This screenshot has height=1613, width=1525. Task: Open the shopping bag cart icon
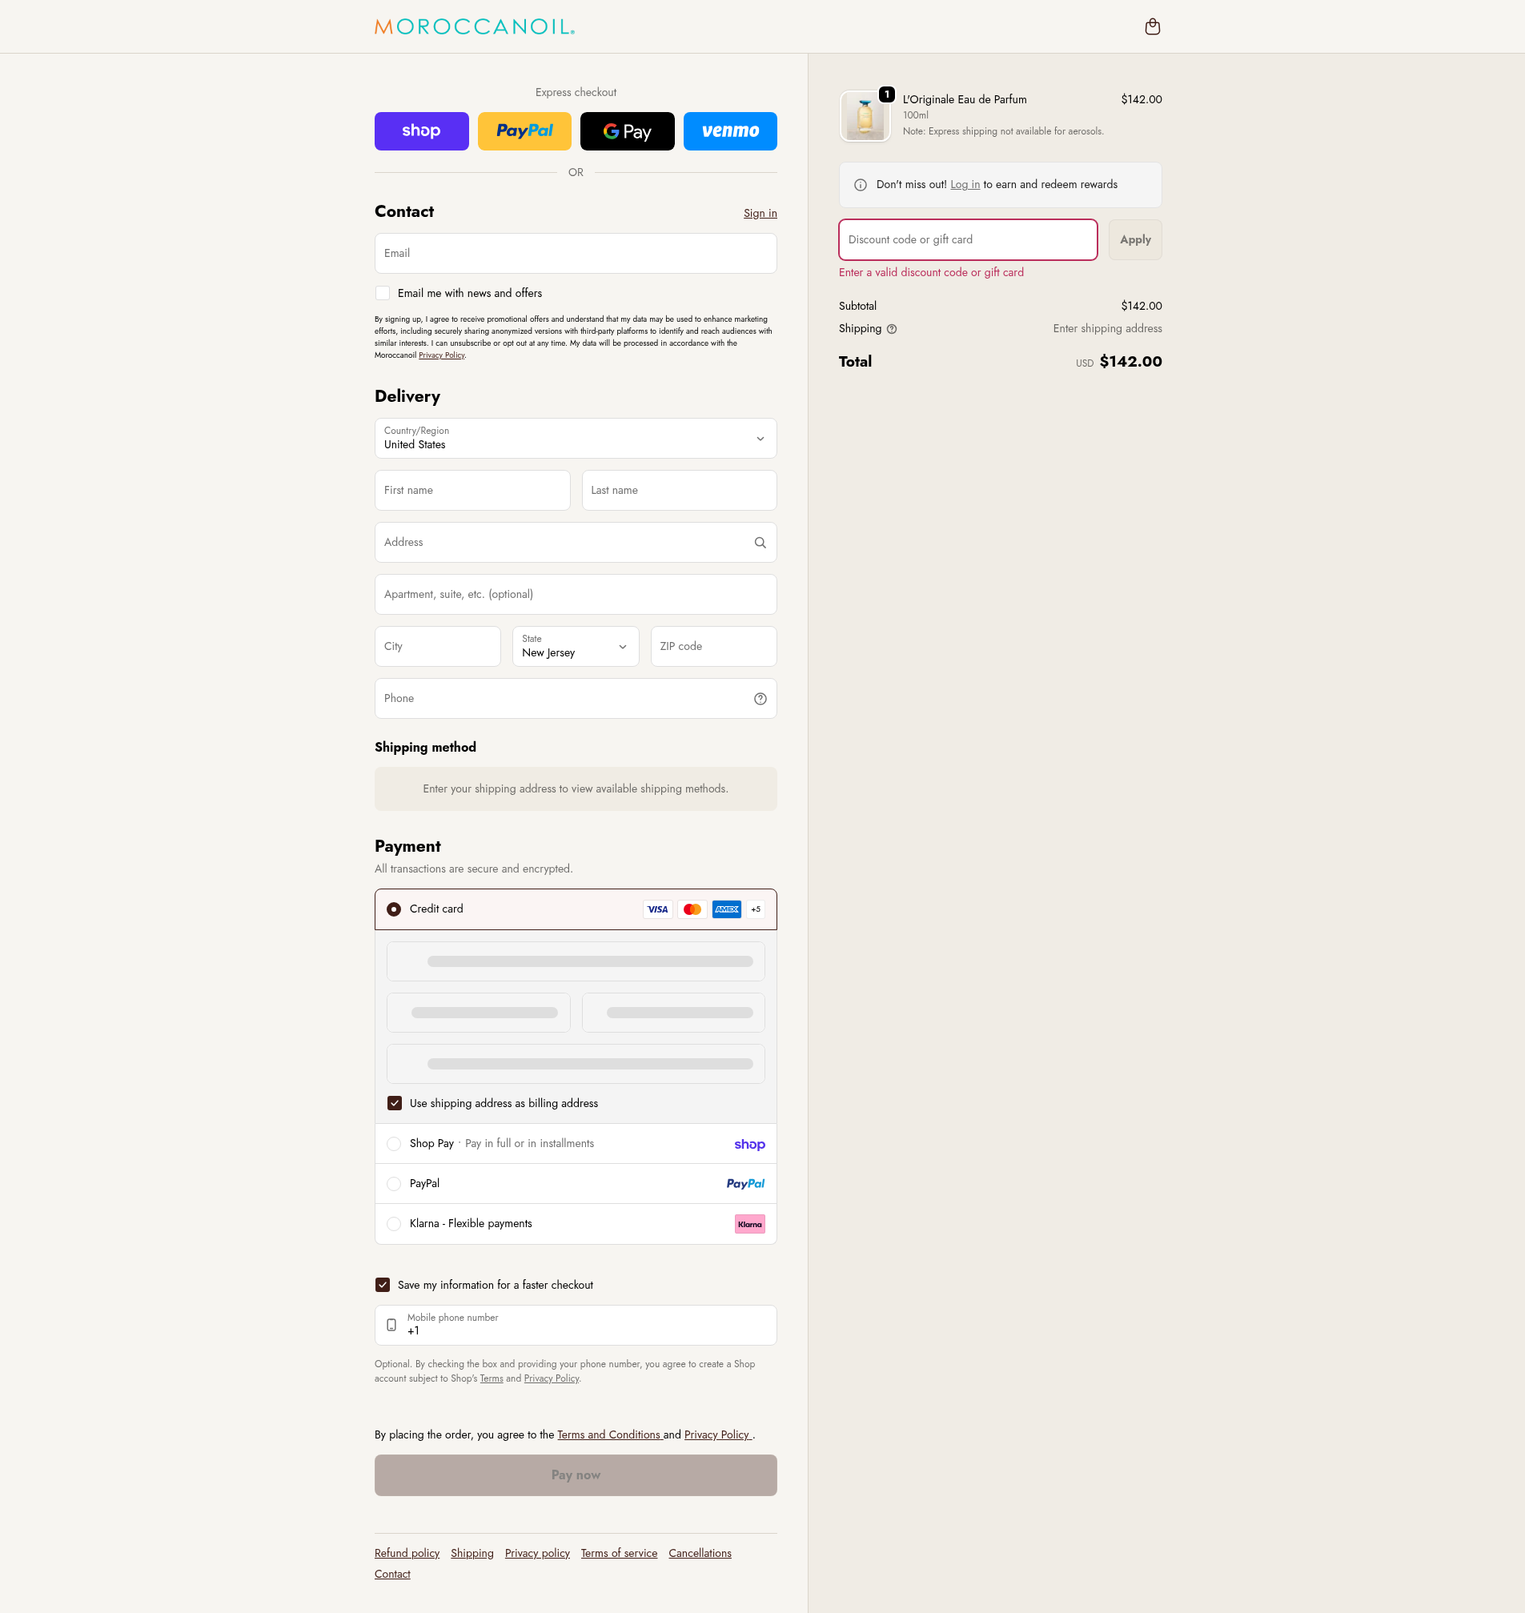click(1152, 27)
